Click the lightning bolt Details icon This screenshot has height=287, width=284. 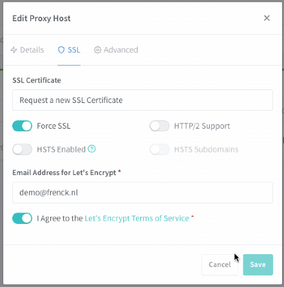pyautogui.click(x=14, y=50)
